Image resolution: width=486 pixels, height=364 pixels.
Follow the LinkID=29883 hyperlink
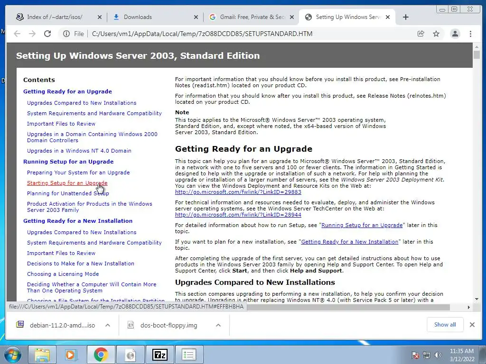coord(238,192)
